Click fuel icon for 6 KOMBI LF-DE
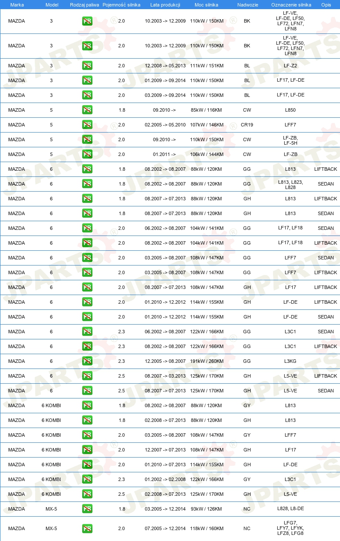This screenshot has width=340, height=541. 87,465
